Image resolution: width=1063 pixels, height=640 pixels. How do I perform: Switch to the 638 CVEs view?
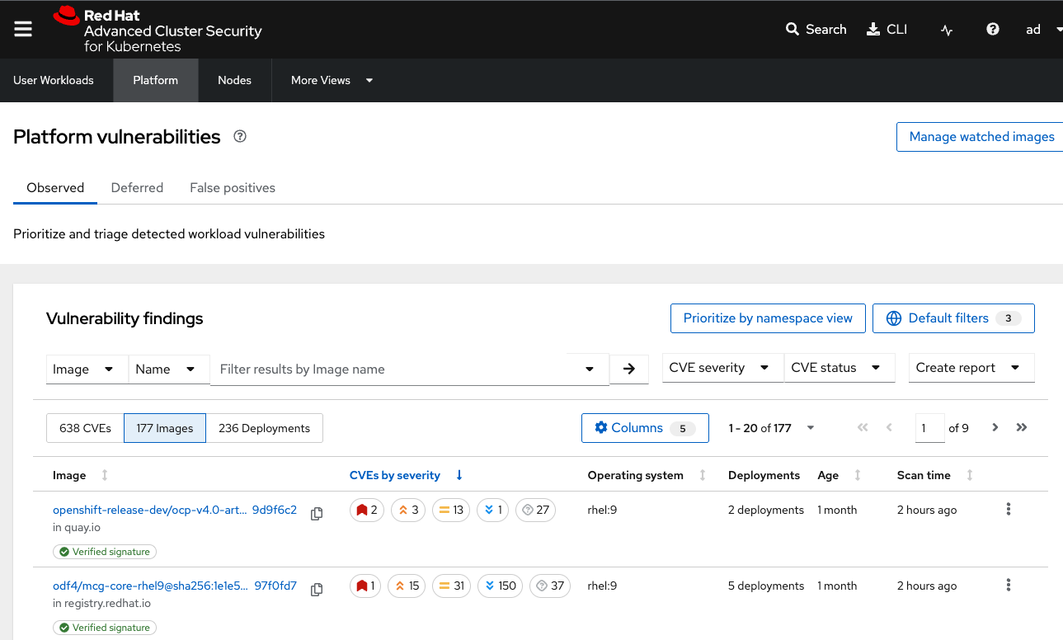[x=85, y=428]
